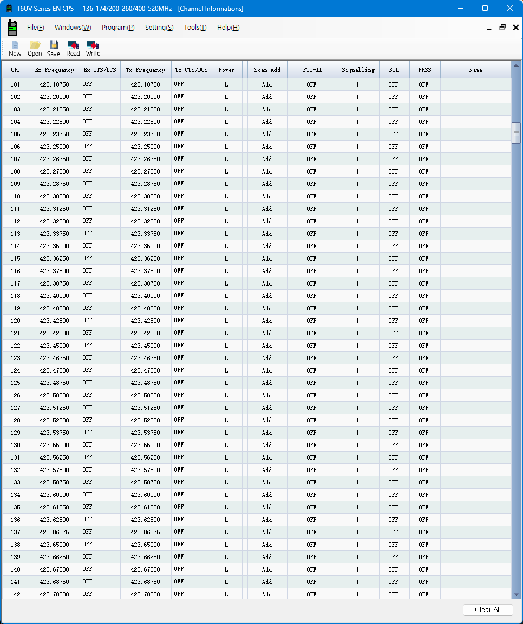
Task: Select Tx Frequency cell of channel 137
Action: (x=146, y=532)
